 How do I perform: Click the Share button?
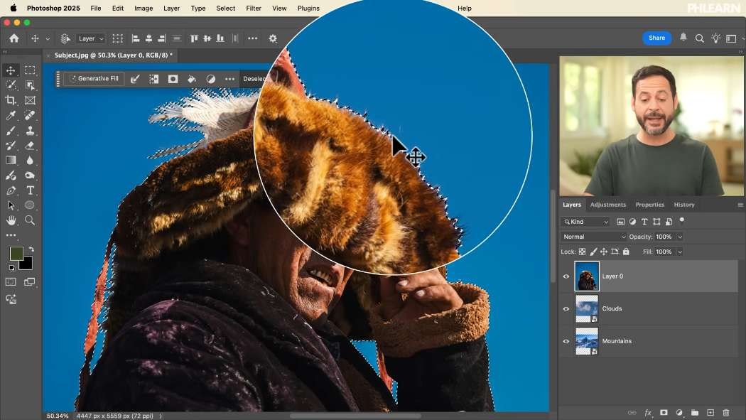[x=657, y=38]
